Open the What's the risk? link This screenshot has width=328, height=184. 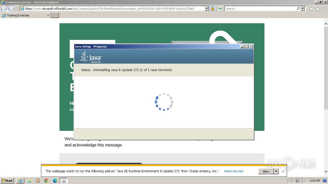[234, 171]
